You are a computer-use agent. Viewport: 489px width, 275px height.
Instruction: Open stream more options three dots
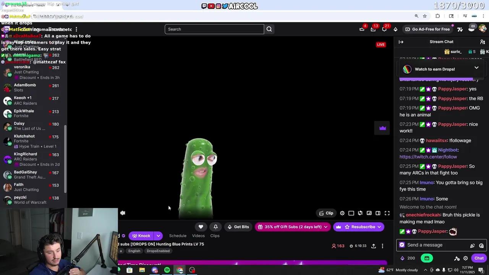point(382,246)
